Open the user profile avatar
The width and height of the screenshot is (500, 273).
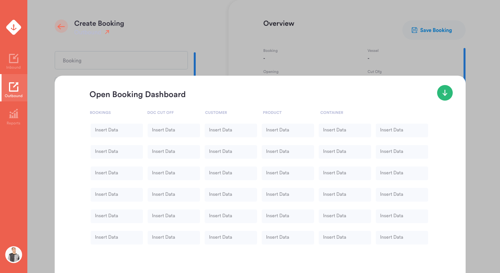[x=14, y=255]
